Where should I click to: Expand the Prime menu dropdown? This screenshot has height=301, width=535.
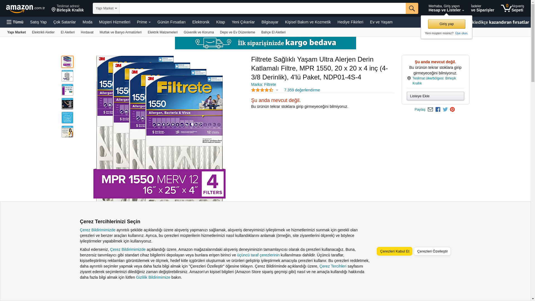tap(144, 22)
